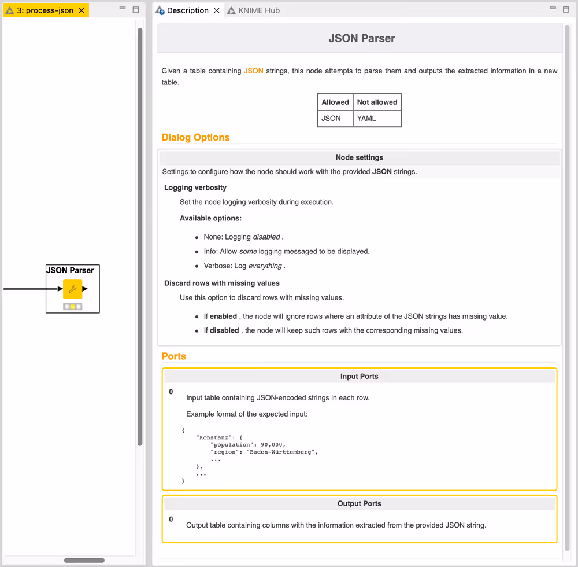The height and width of the screenshot is (567, 578).
Task: Click the KNIME Hub tab's triangle icon
Action: [230, 10]
